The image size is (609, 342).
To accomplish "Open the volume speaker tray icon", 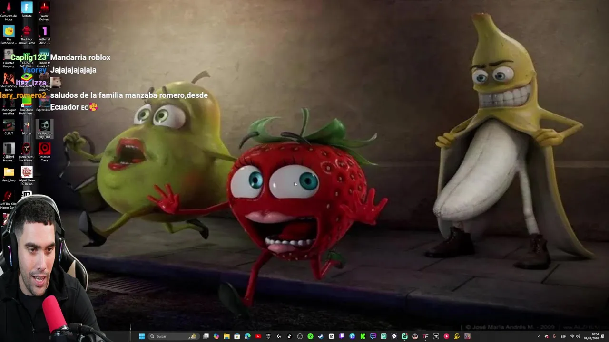I will [x=579, y=336].
